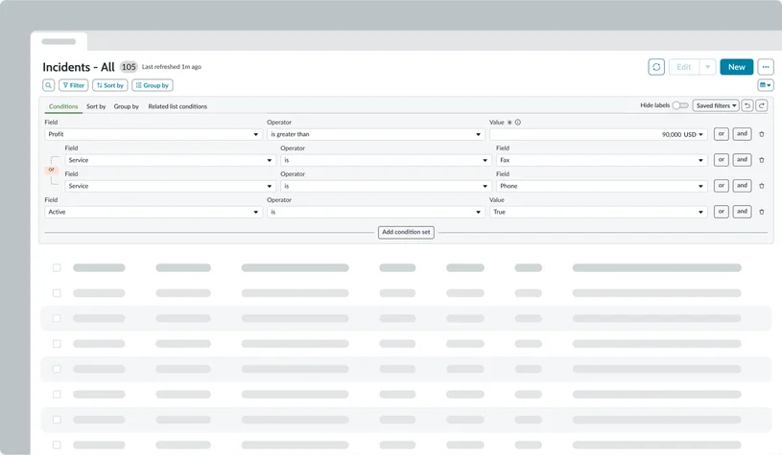This screenshot has width=782, height=455.
Task: Change the True value dropdown
Action: pos(599,212)
